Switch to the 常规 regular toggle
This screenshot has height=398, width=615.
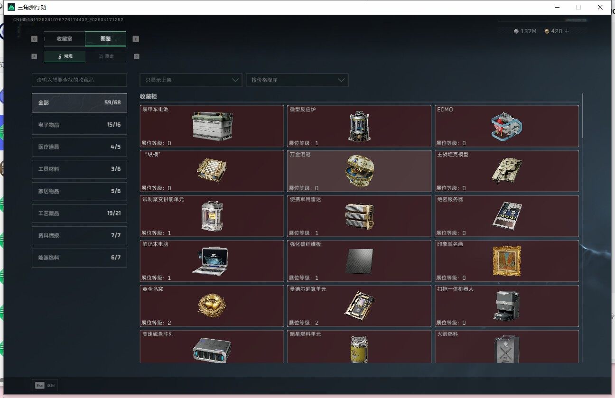tap(65, 56)
